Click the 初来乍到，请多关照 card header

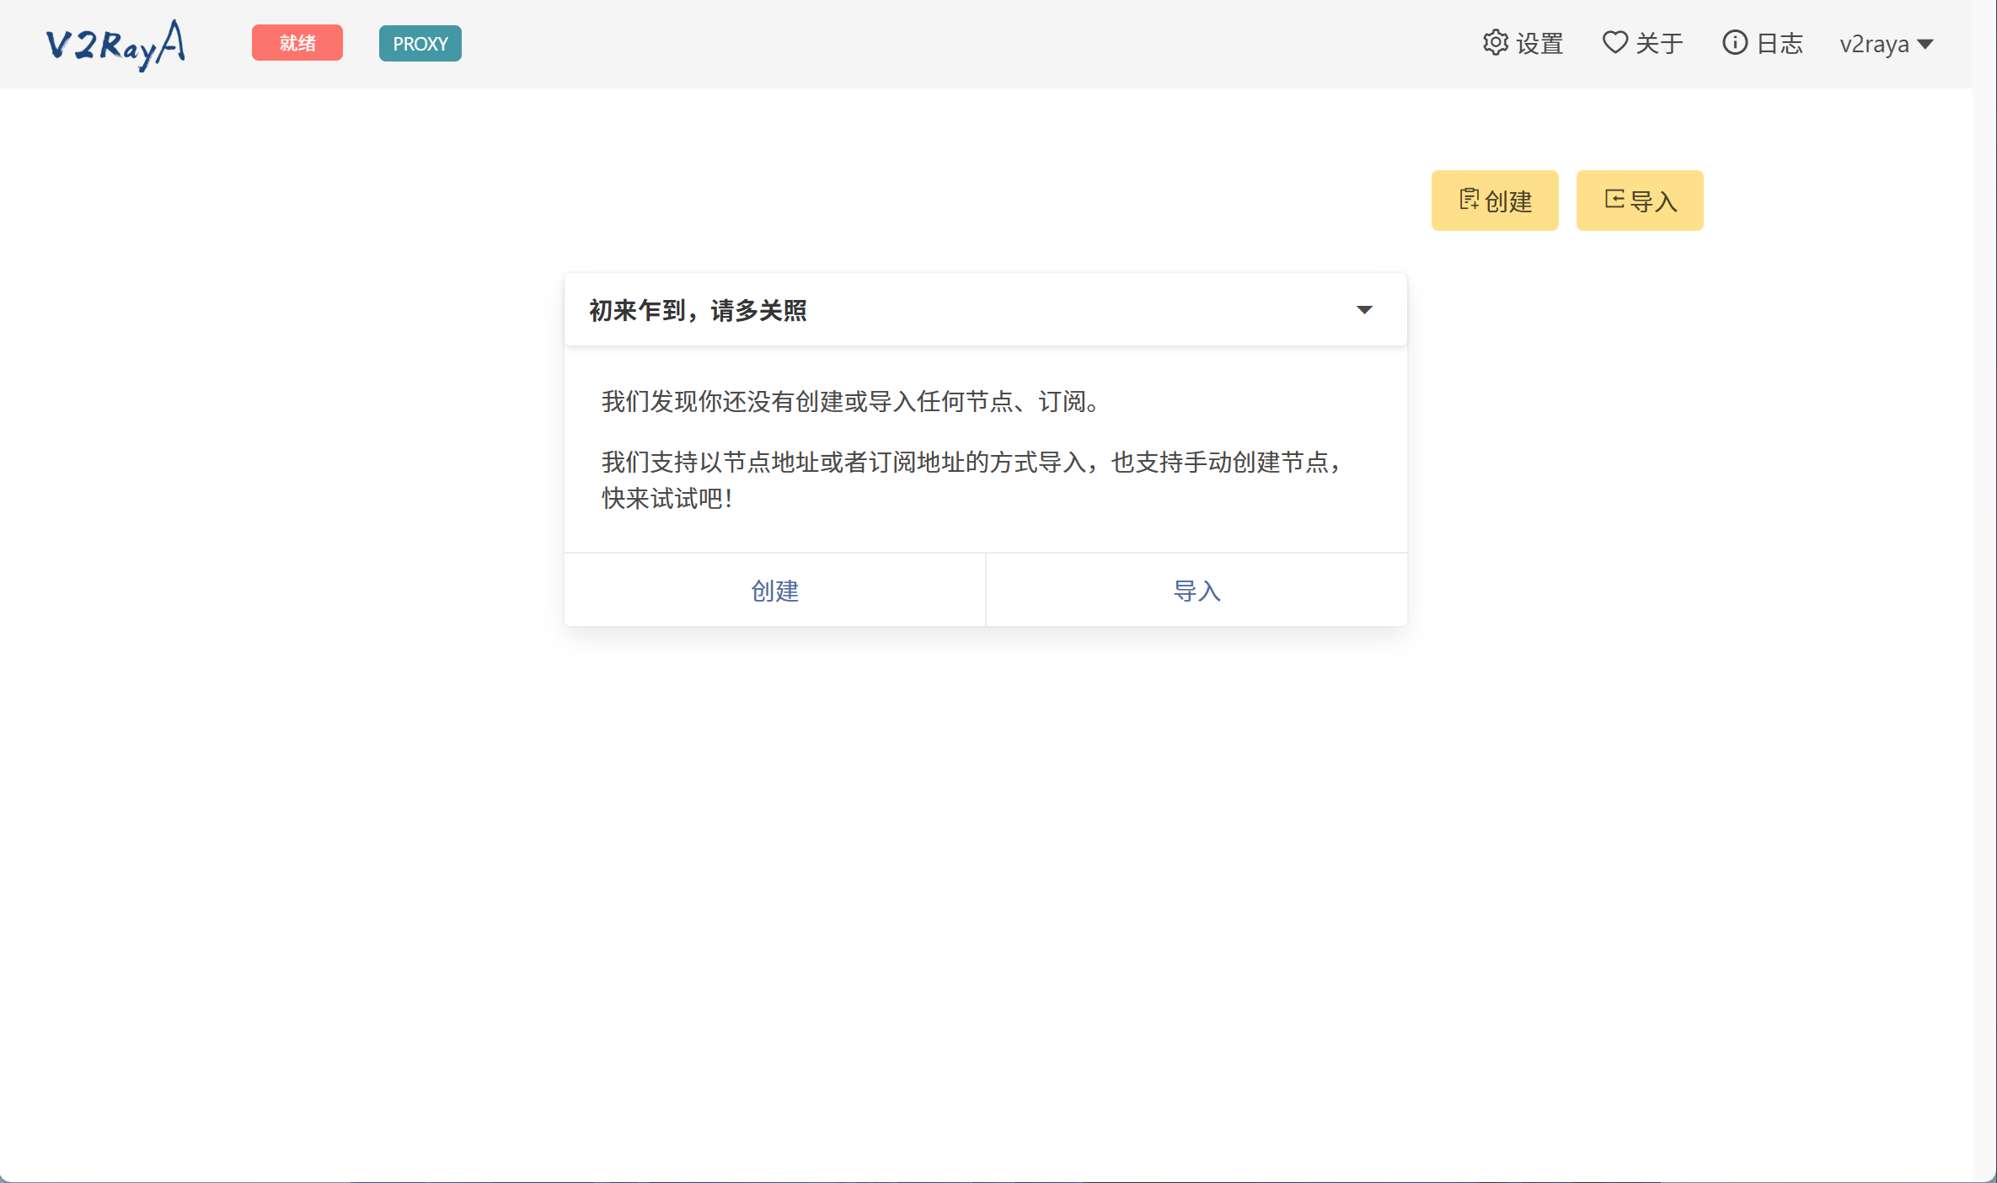pyautogui.click(x=698, y=310)
